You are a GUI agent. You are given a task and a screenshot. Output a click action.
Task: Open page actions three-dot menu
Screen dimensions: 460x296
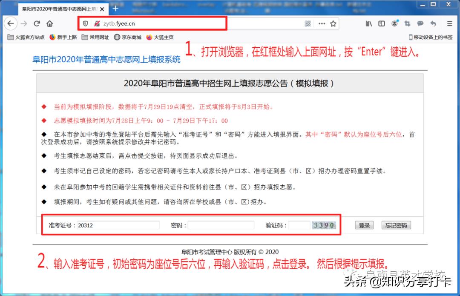(x=322, y=24)
